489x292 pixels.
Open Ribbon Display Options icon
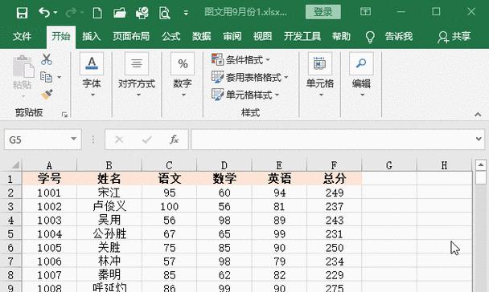click(x=365, y=12)
